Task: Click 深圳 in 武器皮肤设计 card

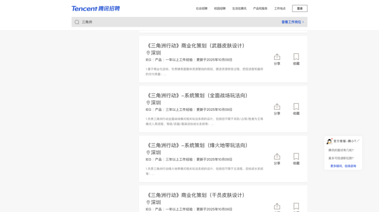Action: [x=156, y=53]
